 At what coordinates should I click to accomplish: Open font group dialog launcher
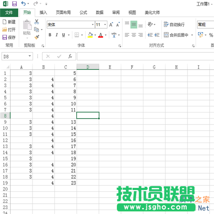point(119,46)
